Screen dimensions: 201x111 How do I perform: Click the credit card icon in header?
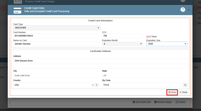tap(18, 10)
